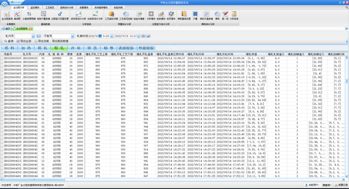349x189 pixels.
Task: Select the 表面检验 process stage tab
Action: [126, 48]
